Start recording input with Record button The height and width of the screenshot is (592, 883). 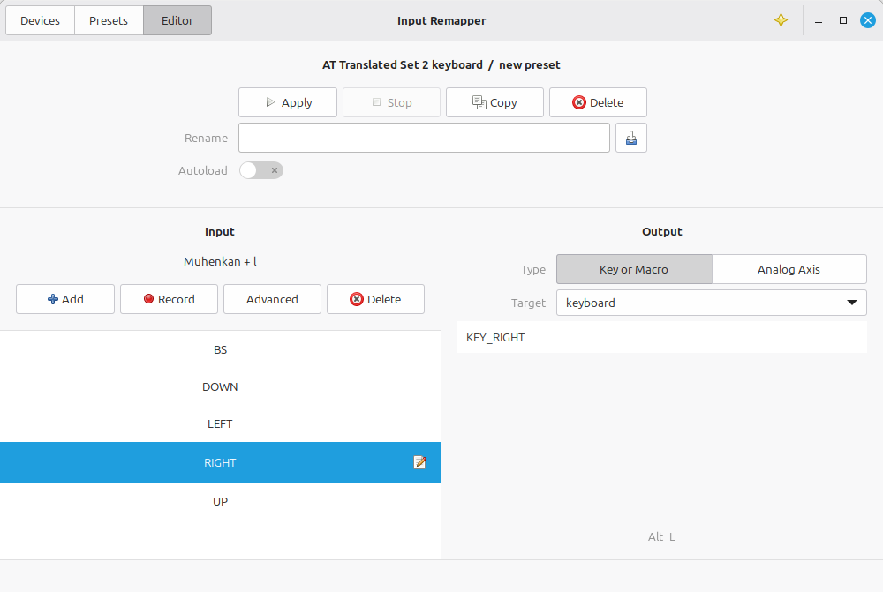tap(169, 299)
